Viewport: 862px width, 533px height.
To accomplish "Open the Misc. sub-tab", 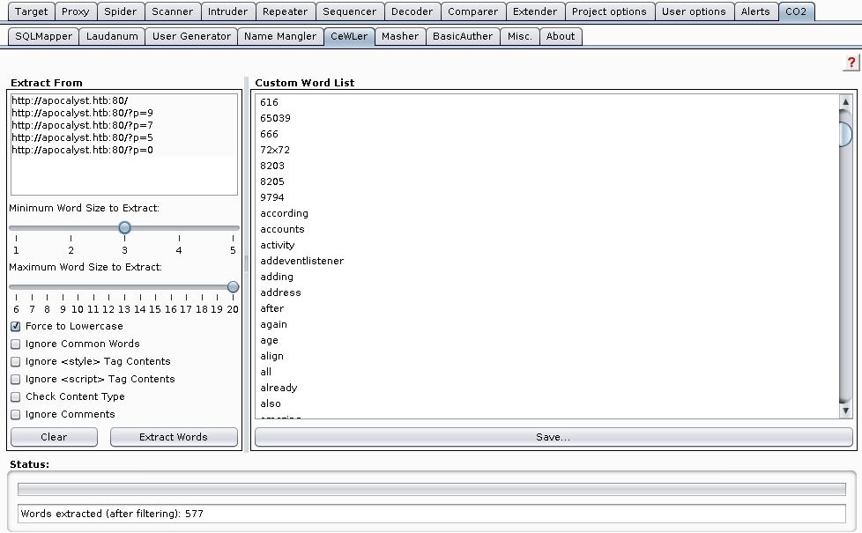I will pos(519,36).
